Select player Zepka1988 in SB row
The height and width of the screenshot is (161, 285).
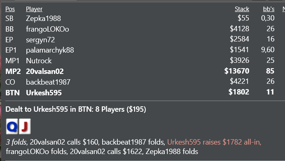point(43,18)
